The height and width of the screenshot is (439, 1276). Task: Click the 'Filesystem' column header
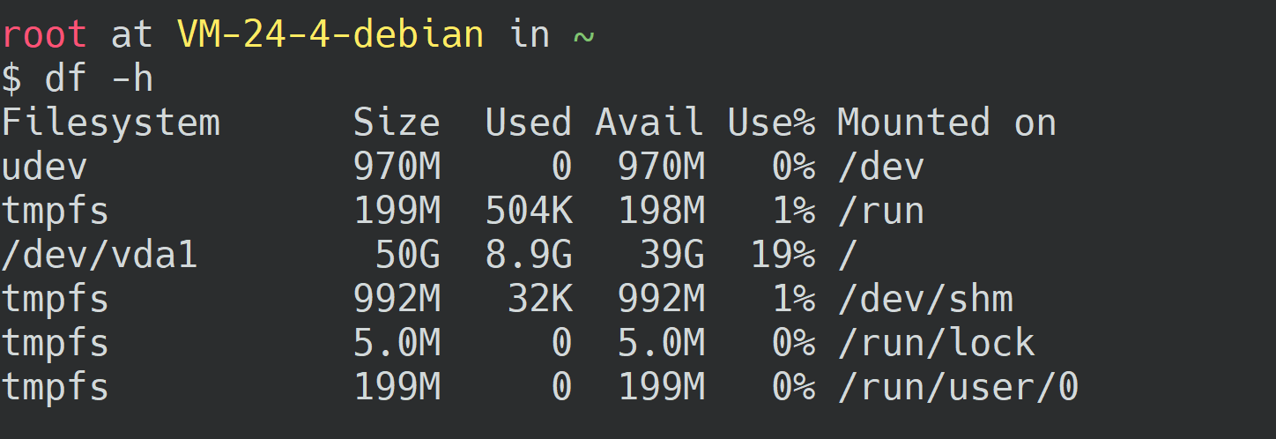(x=110, y=123)
